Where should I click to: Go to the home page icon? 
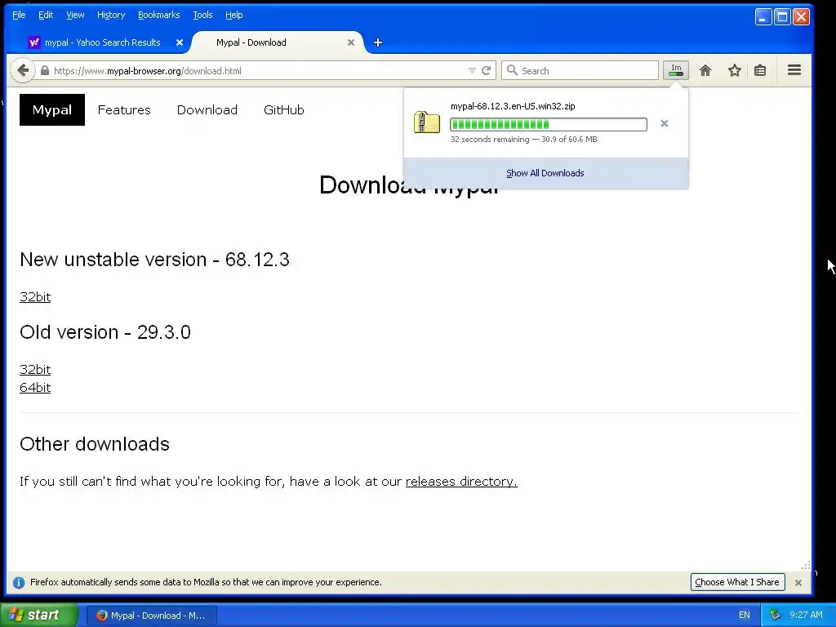[x=705, y=70]
